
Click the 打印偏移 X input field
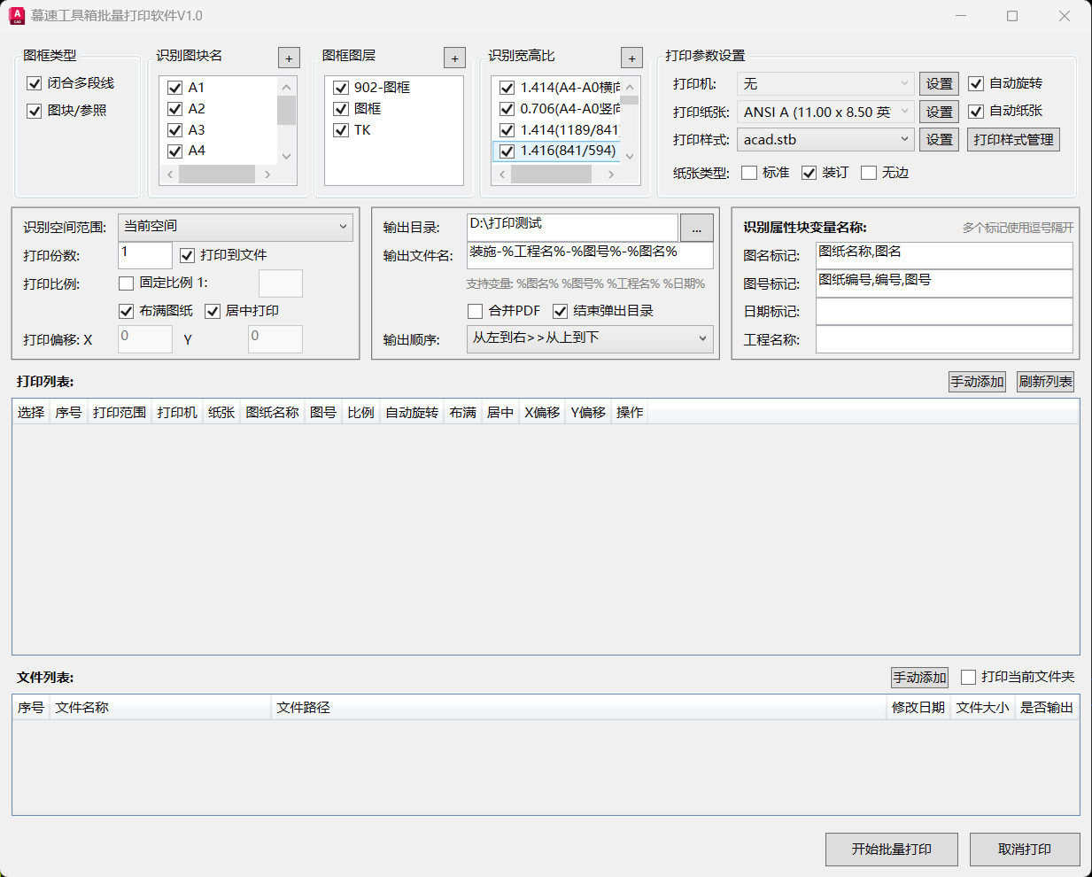coord(145,339)
